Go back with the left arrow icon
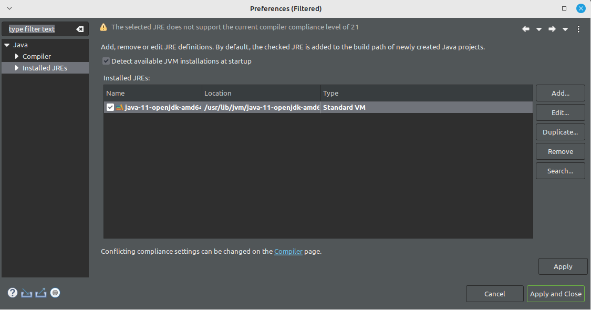The image size is (591, 310). [x=525, y=29]
